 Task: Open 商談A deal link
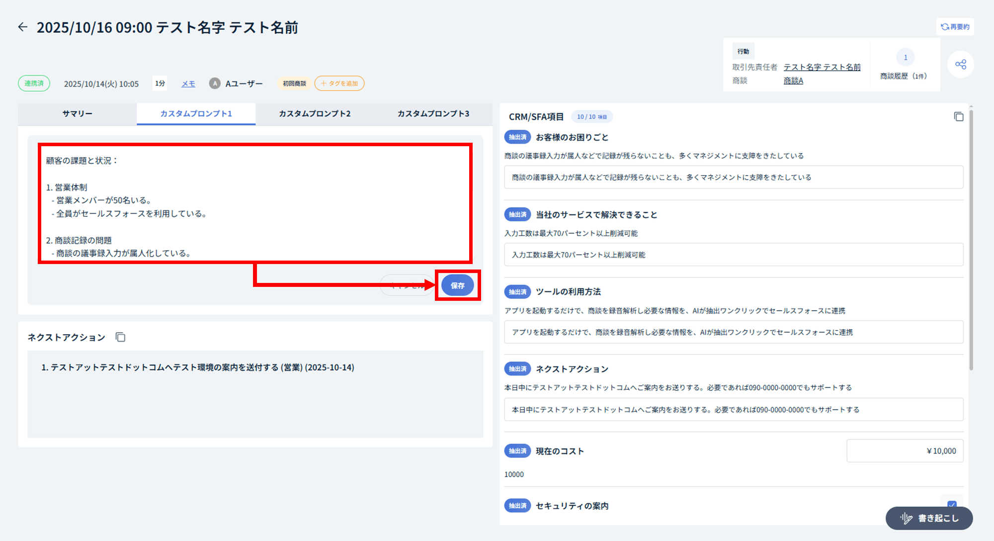point(793,81)
